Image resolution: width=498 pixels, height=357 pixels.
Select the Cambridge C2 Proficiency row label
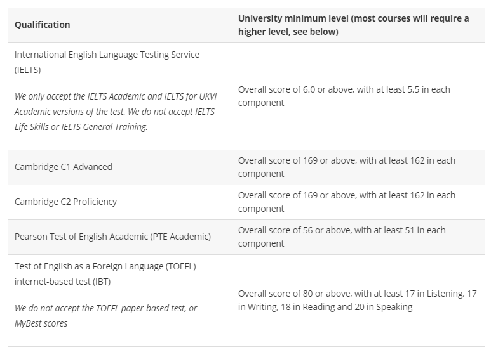pos(66,202)
